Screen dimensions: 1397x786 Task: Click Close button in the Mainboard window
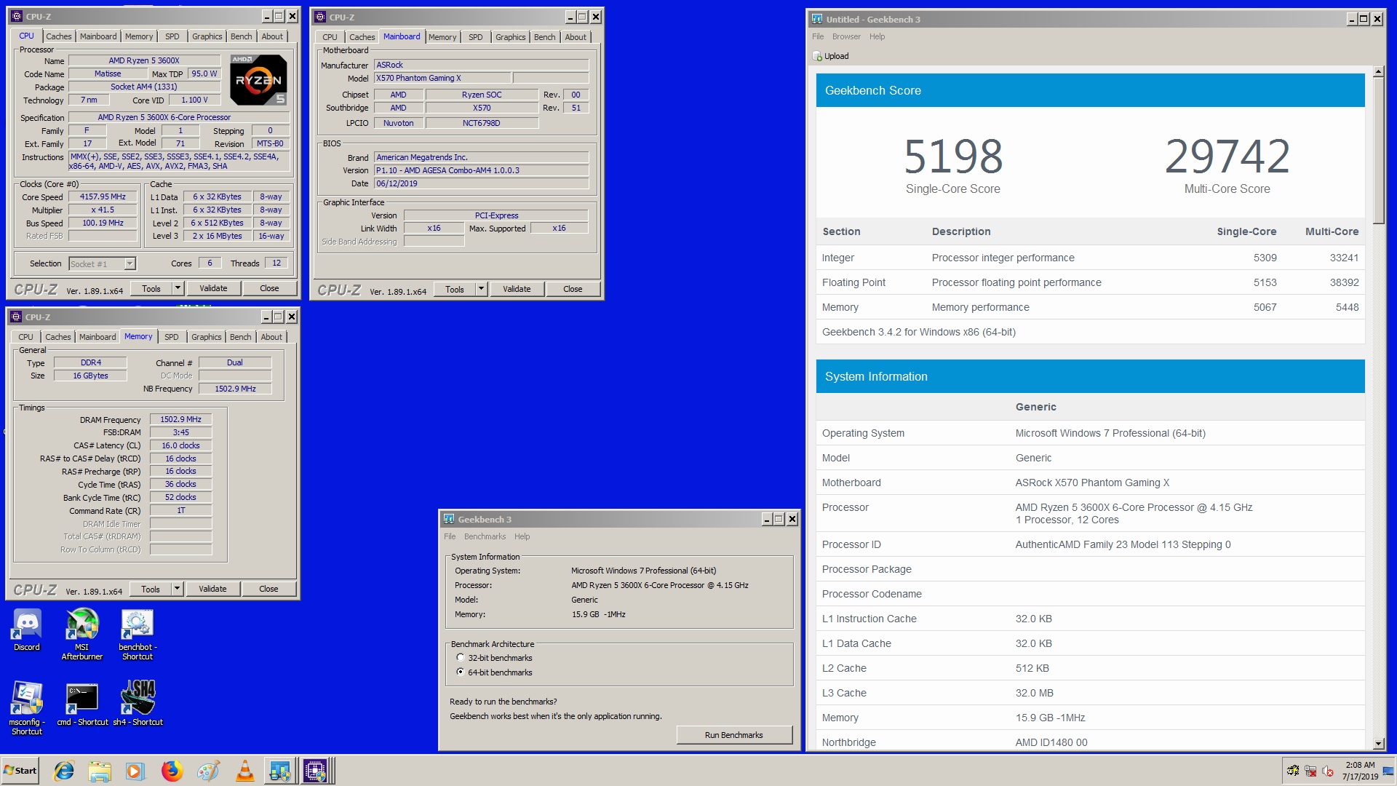(573, 289)
